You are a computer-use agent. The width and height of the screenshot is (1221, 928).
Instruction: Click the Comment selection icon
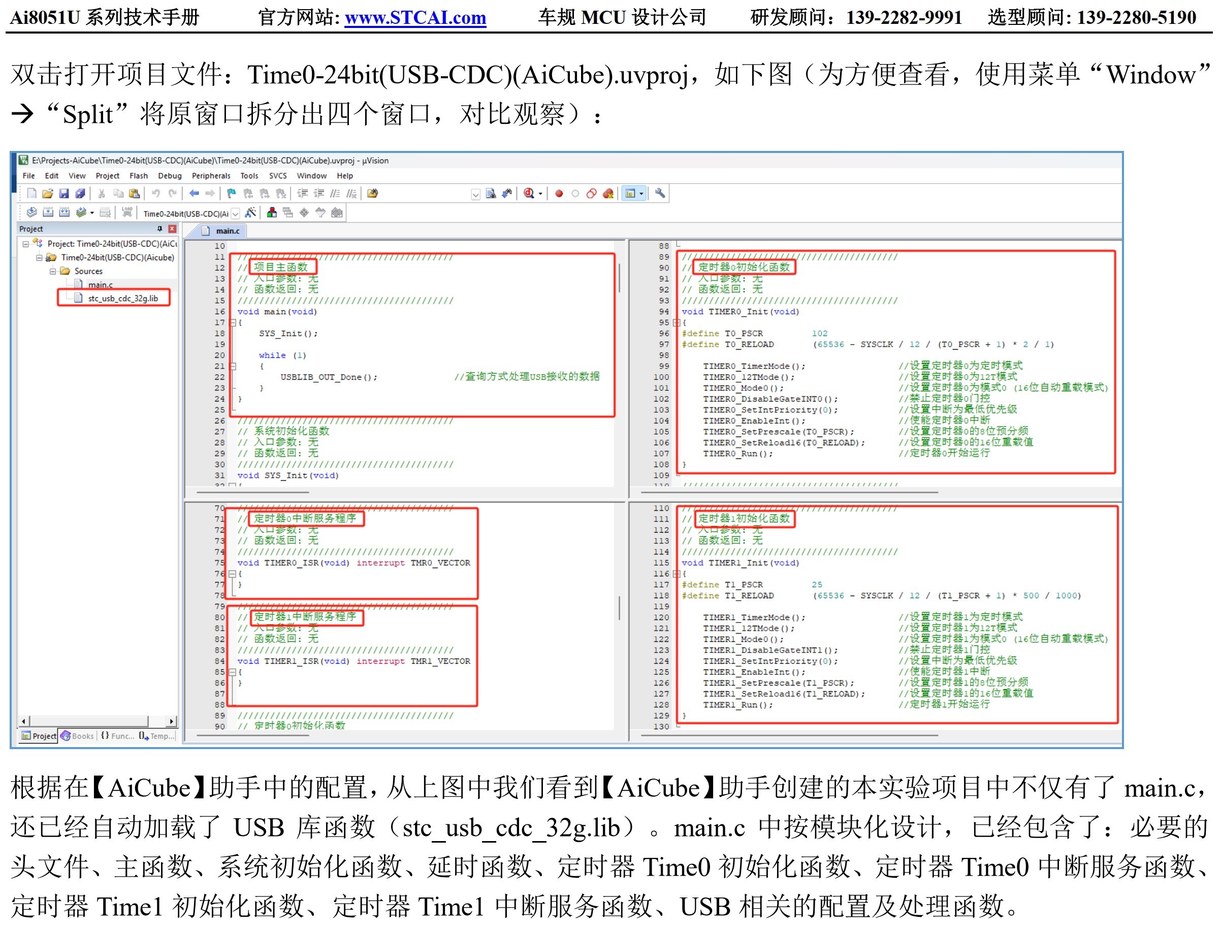[335, 193]
